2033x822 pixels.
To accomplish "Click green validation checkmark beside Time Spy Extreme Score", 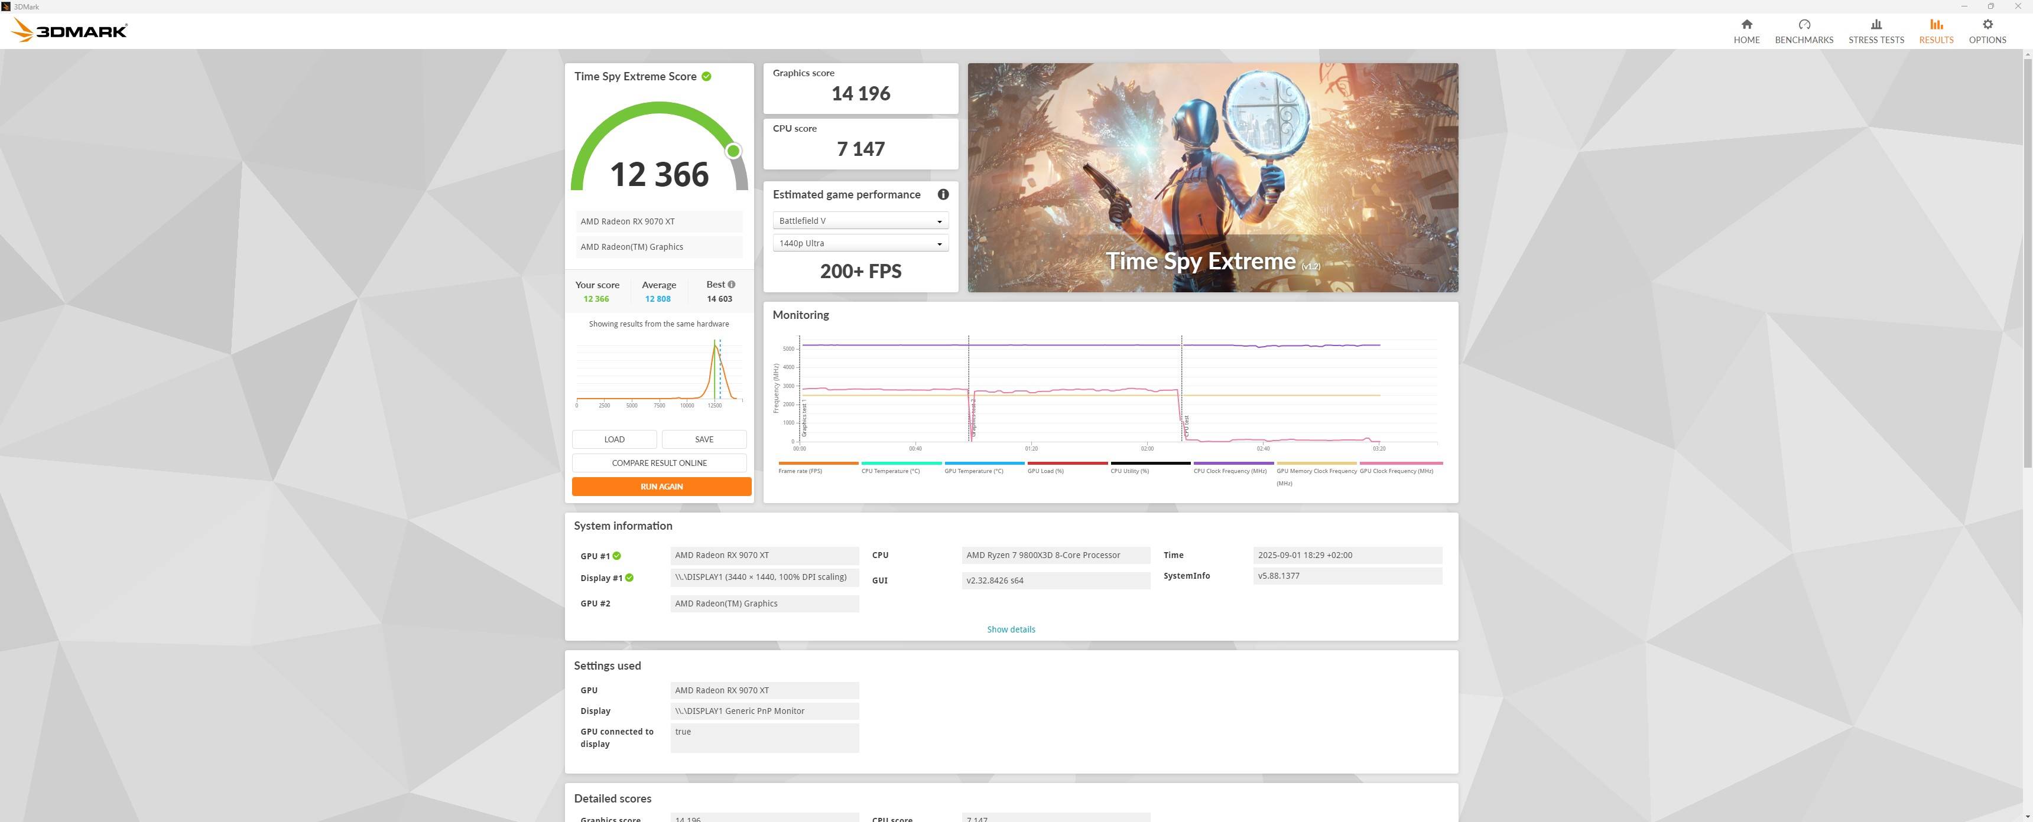I will click(706, 77).
